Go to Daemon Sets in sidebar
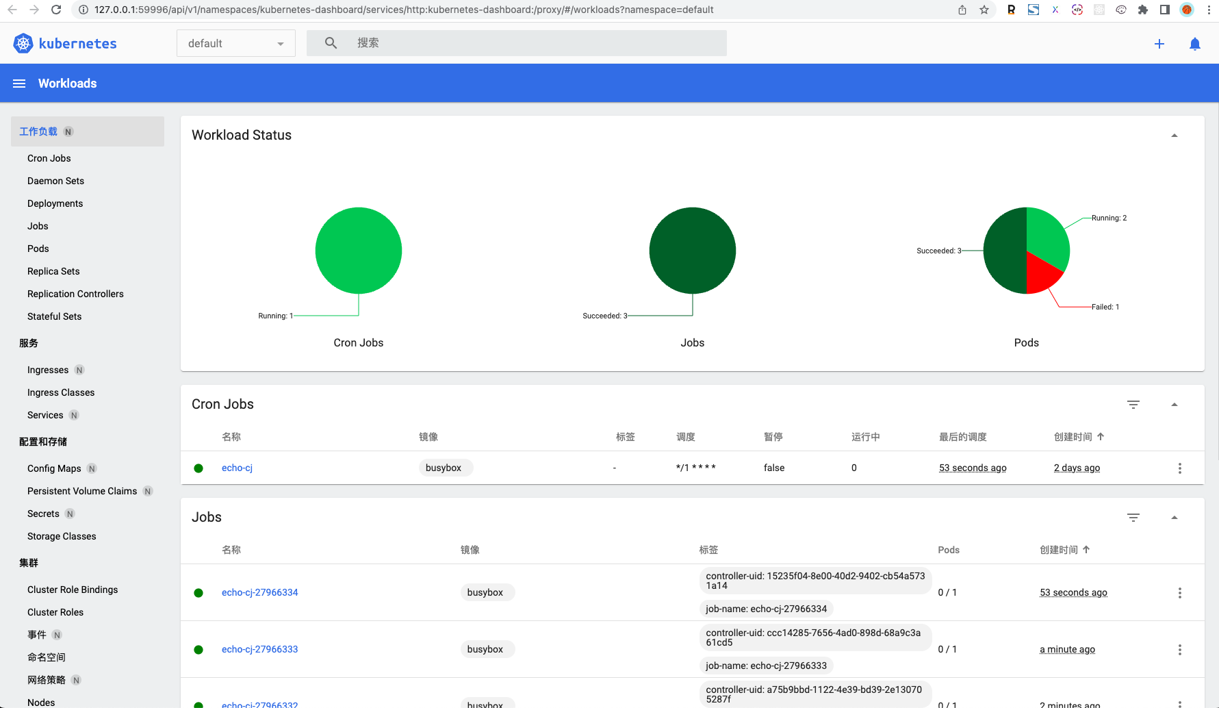 tap(55, 181)
